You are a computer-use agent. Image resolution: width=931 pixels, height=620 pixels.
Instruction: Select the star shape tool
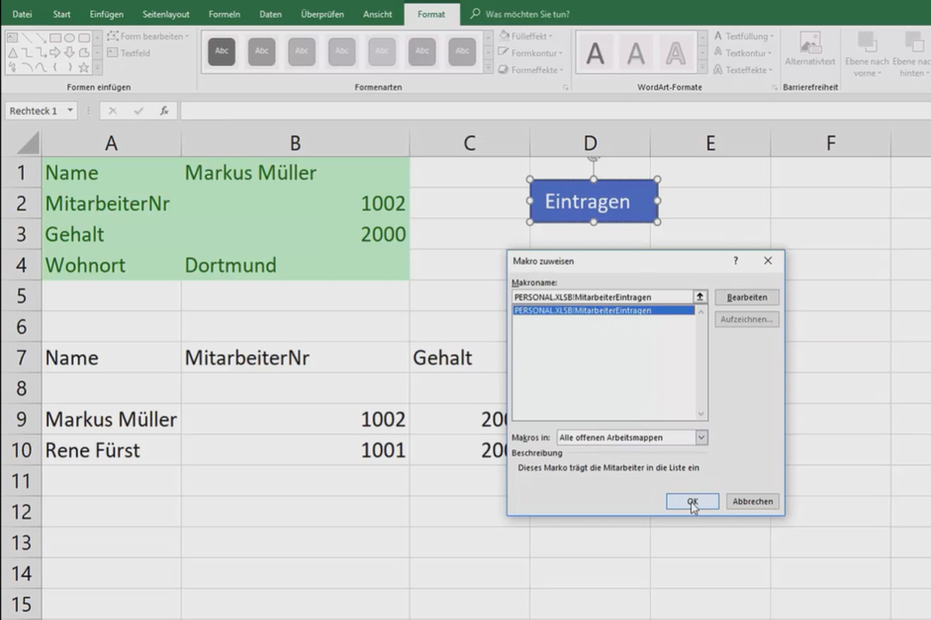[x=84, y=67]
